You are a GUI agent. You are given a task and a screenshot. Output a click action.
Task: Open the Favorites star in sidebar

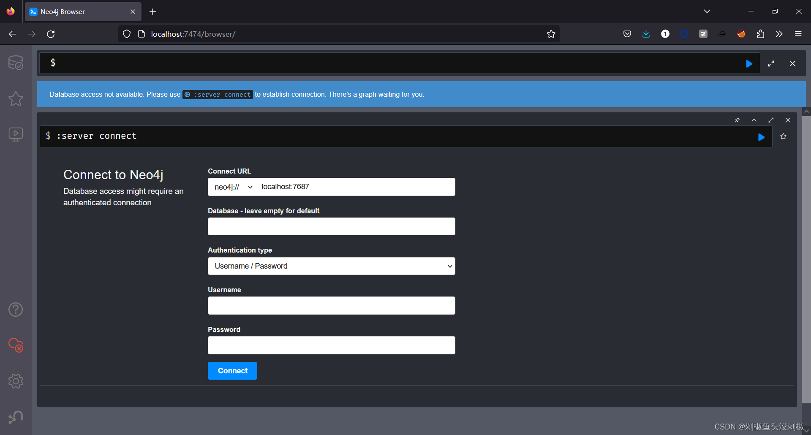point(16,98)
